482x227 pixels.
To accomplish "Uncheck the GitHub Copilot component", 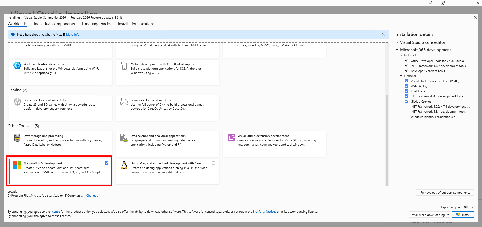I will (x=406, y=101).
